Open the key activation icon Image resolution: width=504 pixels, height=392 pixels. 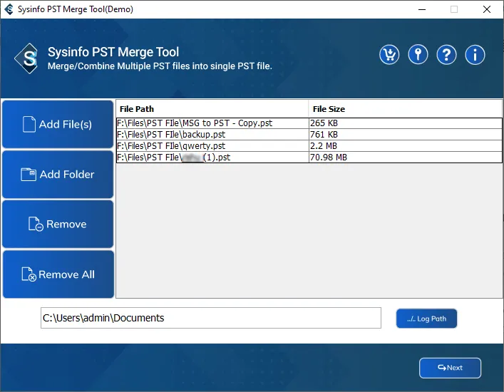pyautogui.click(x=418, y=55)
